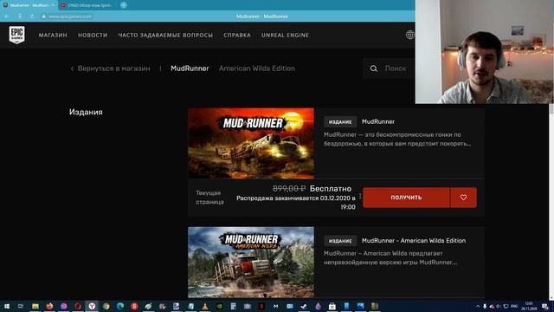Click the browser address bar URL
554x312 pixels.
(70, 16)
